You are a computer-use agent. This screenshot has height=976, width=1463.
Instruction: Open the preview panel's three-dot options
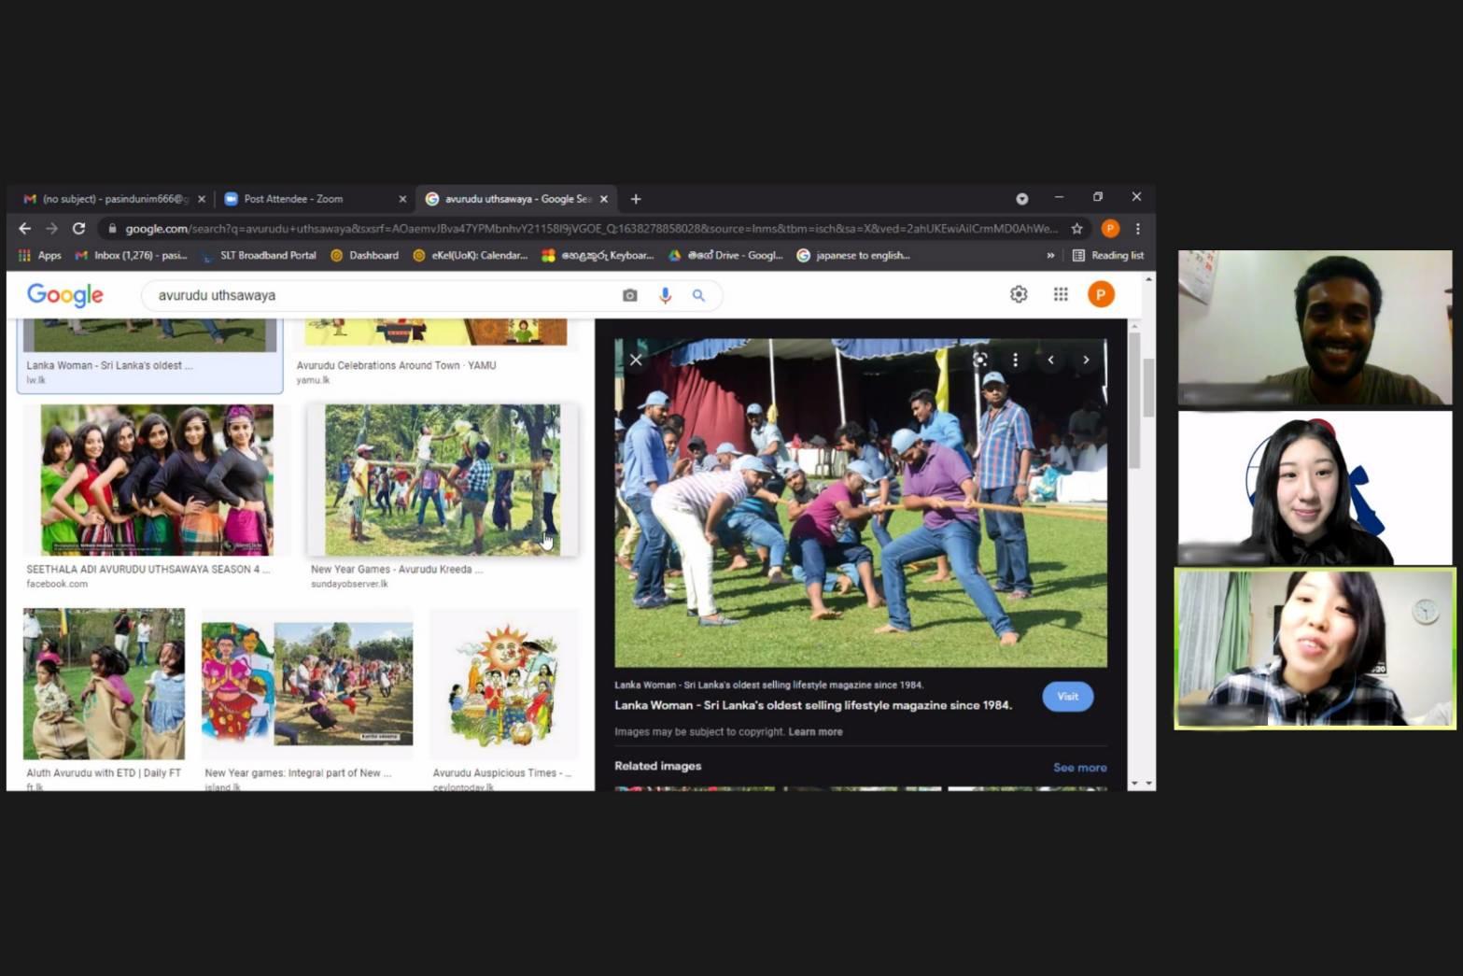click(1015, 360)
